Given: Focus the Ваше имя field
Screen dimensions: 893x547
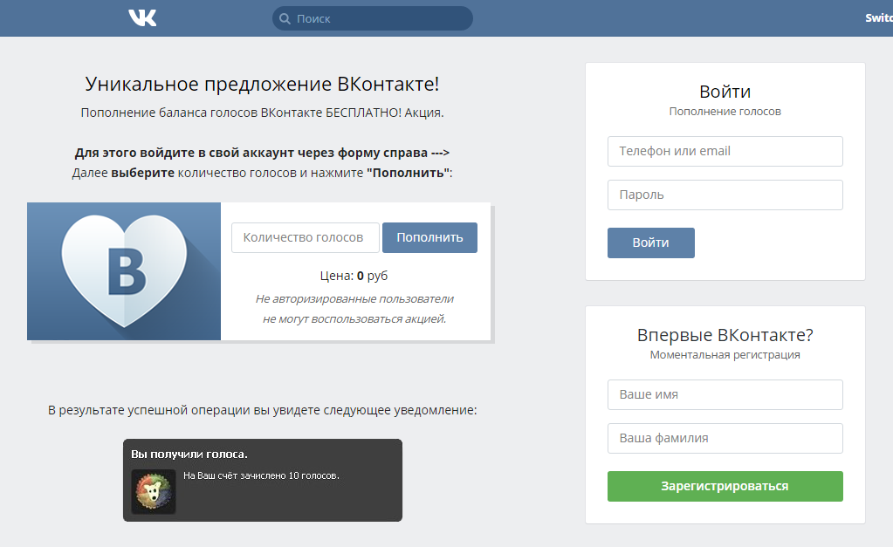Looking at the screenshot, I should 725,394.
